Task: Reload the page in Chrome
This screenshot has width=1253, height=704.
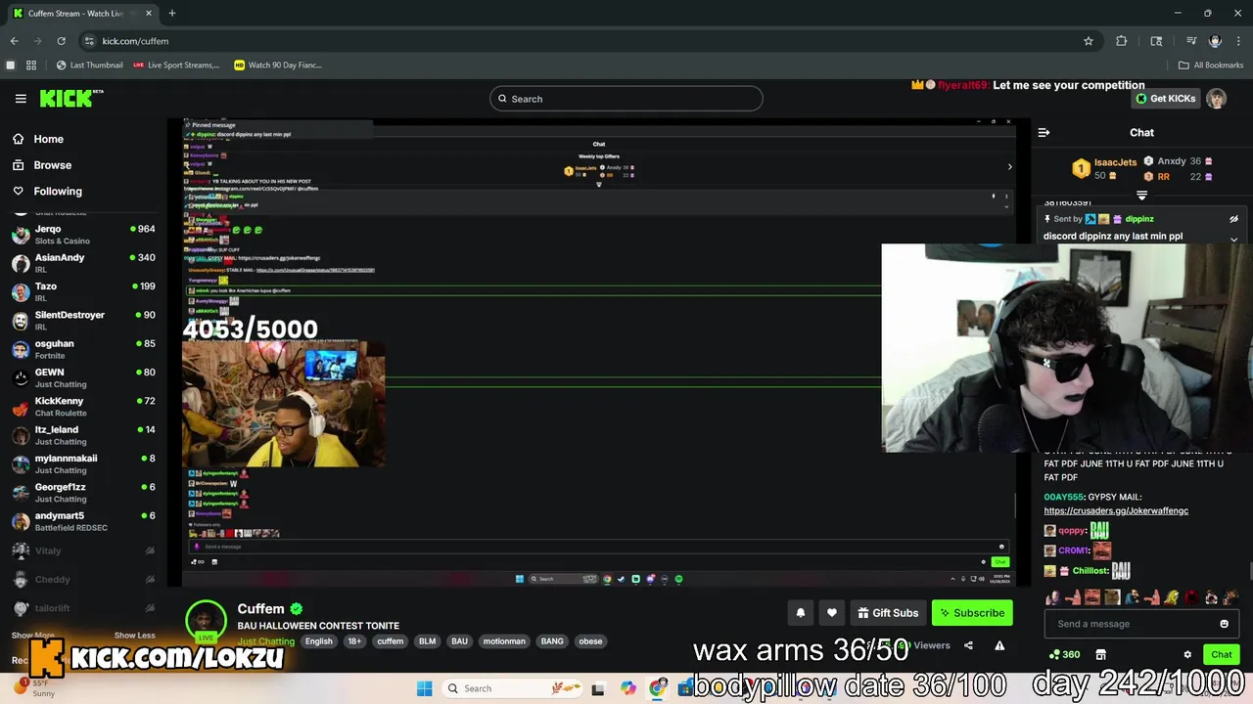Action: 61,41
